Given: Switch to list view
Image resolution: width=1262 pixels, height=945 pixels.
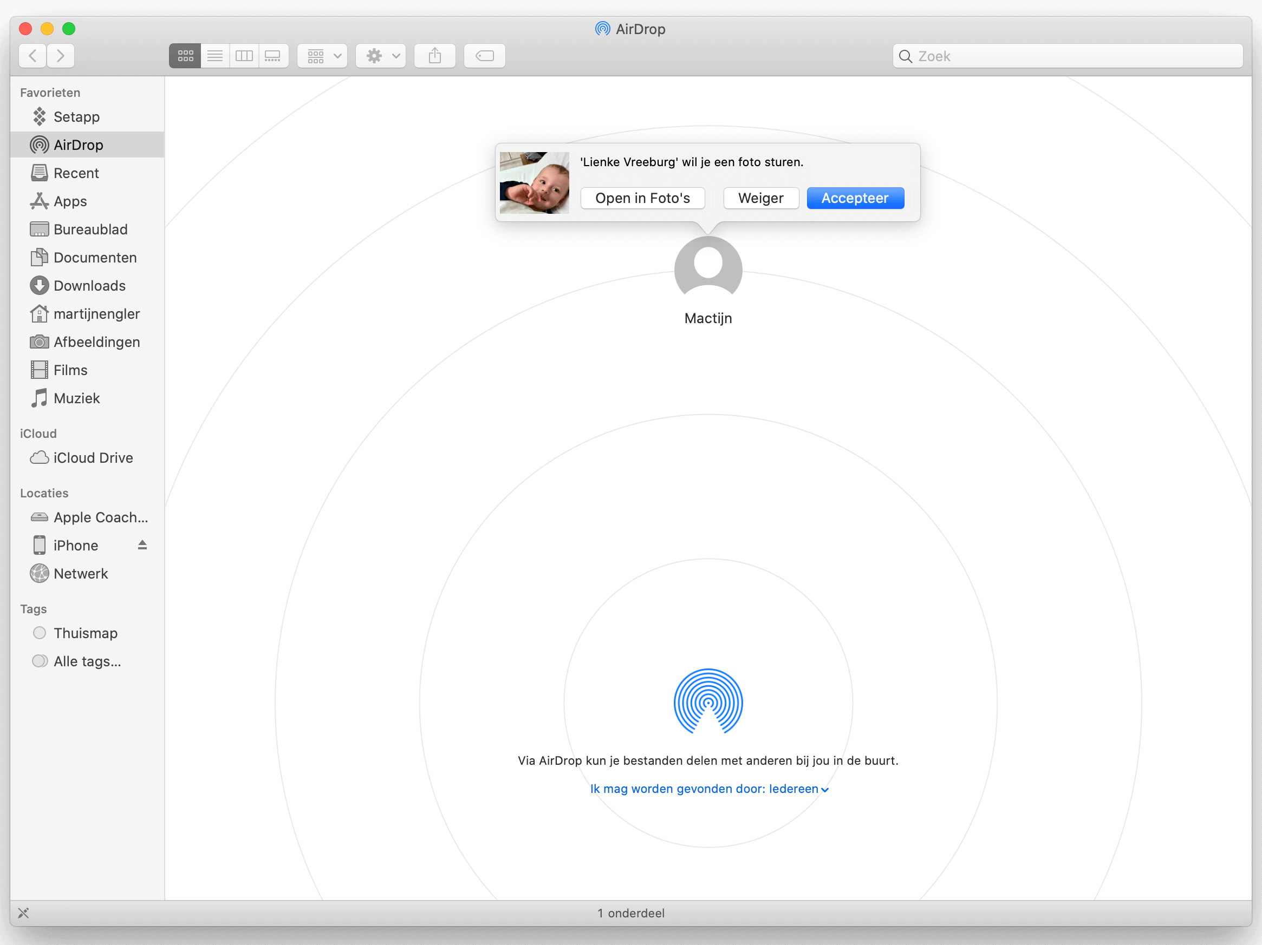Looking at the screenshot, I should point(215,56).
